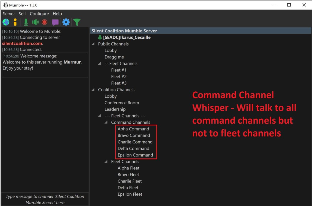Select channel Fleet #1

[119, 70]
